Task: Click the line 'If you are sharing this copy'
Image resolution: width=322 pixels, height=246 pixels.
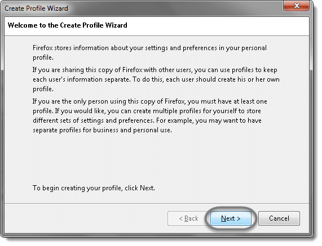Action: [155, 70]
